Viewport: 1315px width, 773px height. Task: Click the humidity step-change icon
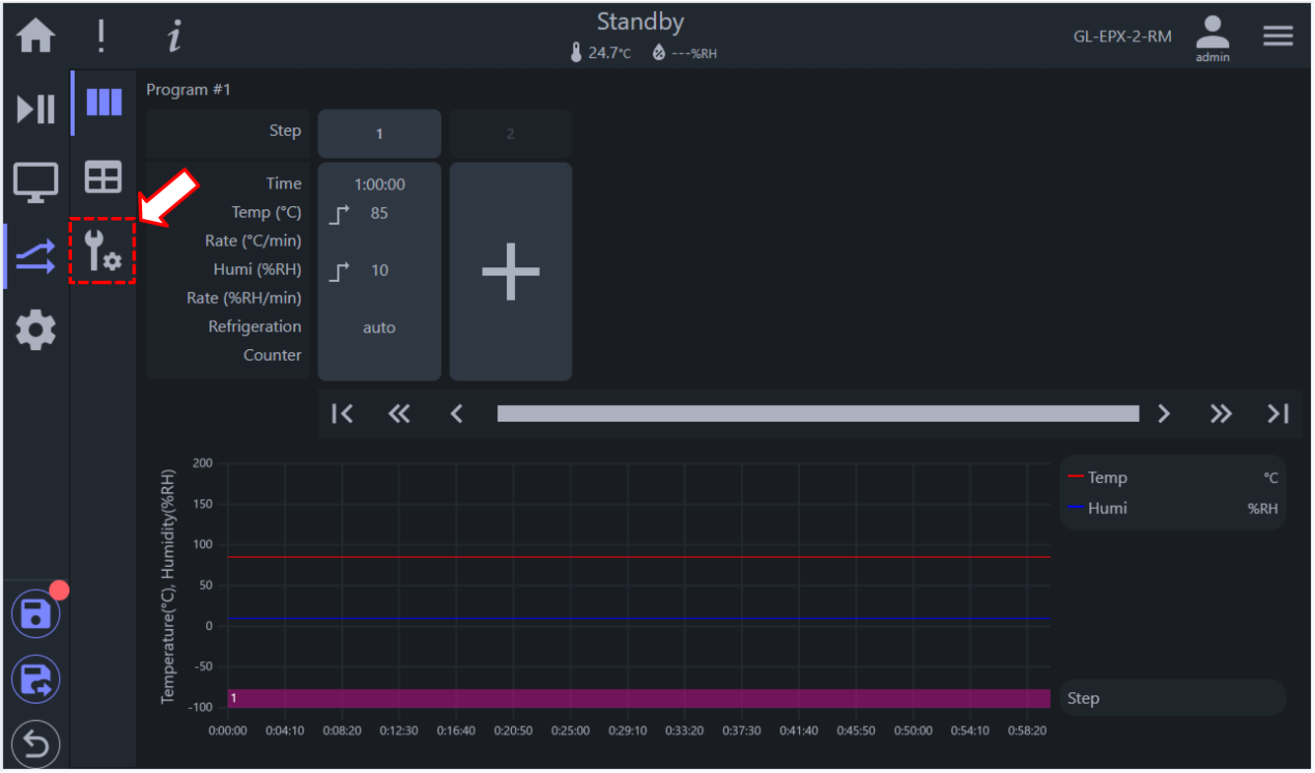(x=338, y=271)
